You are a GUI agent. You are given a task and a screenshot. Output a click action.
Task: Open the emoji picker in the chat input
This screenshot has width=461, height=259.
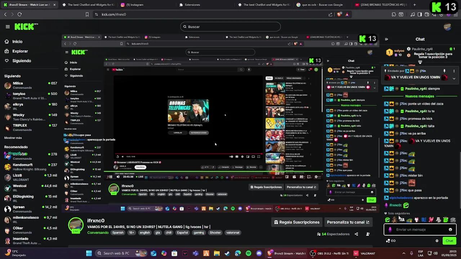[450, 230]
